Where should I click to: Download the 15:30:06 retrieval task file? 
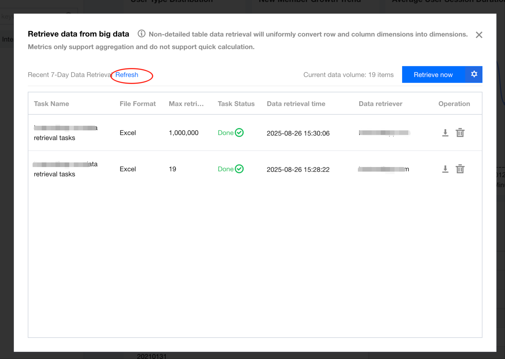pos(445,133)
